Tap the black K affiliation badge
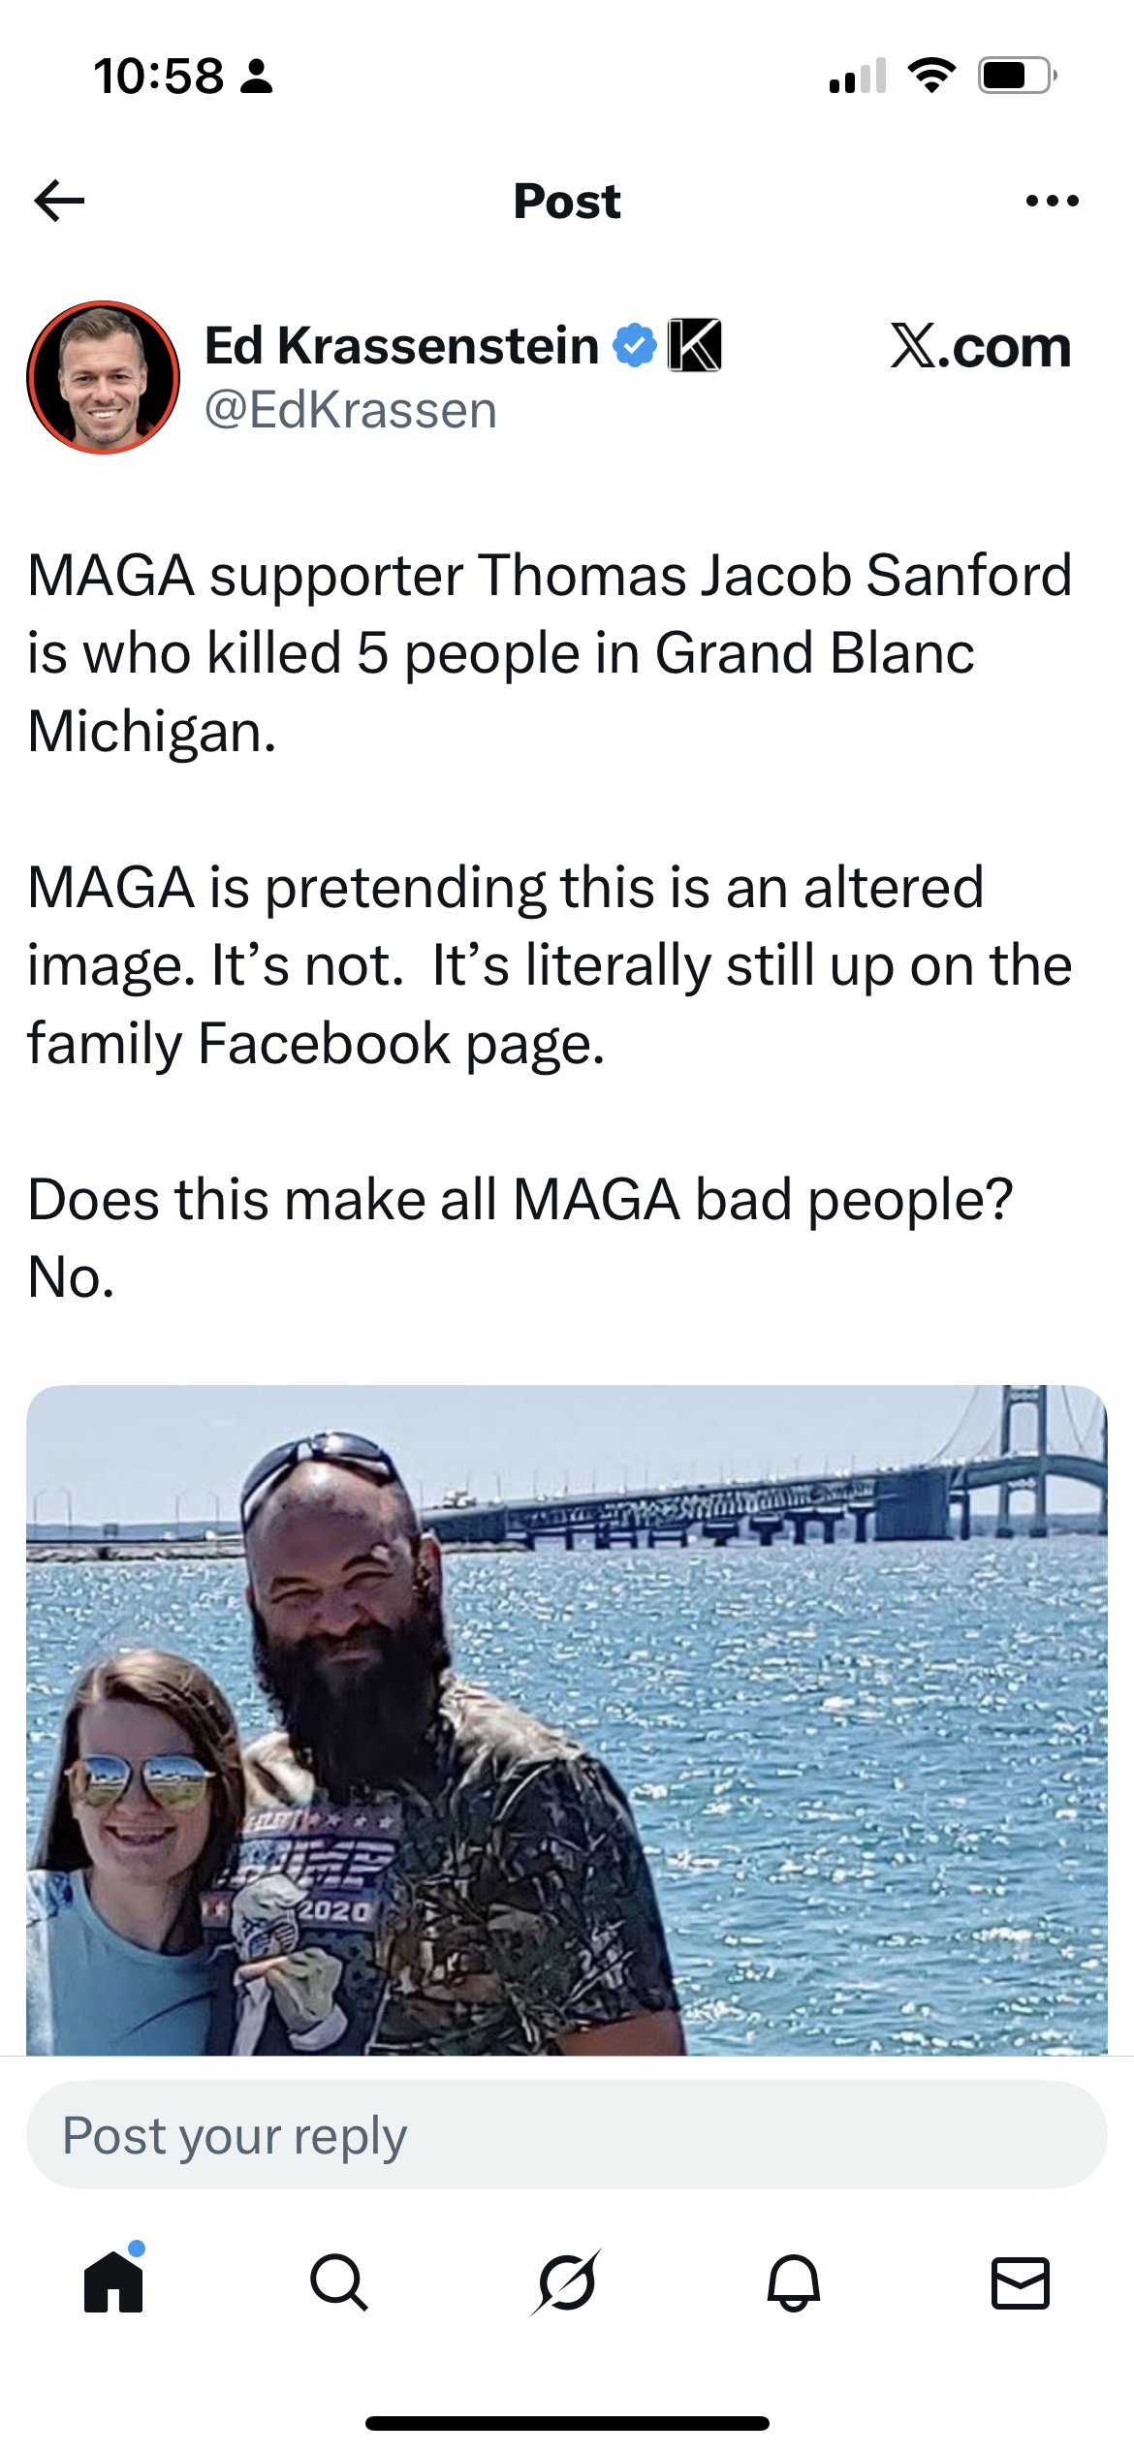Viewport: 1134px width, 2454px height. [695, 346]
